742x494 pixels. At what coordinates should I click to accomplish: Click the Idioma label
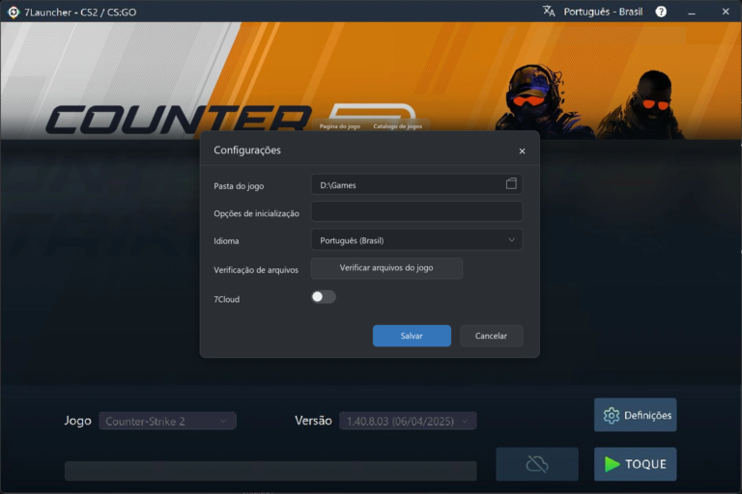(x=226, y=241)
